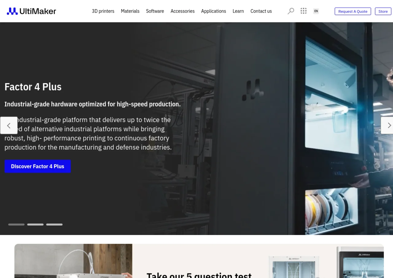This screenshot has height=278, width=393.
Task: Open the Applications menu
Action: coord(214,11)
